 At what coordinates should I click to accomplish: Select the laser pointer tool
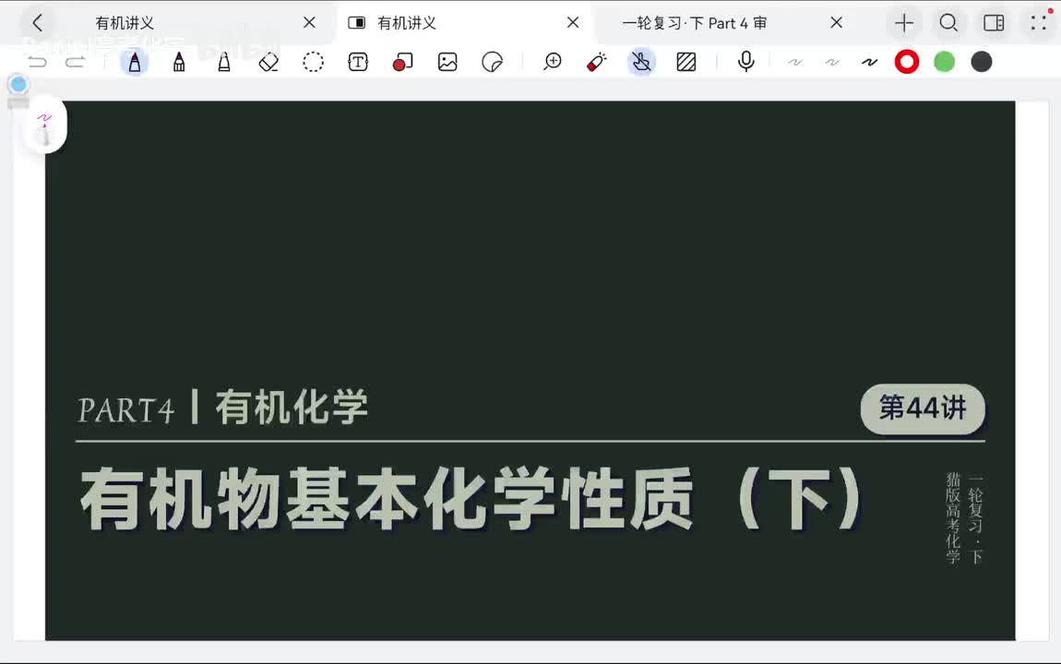pyautogui.click(x=596, y=62)
